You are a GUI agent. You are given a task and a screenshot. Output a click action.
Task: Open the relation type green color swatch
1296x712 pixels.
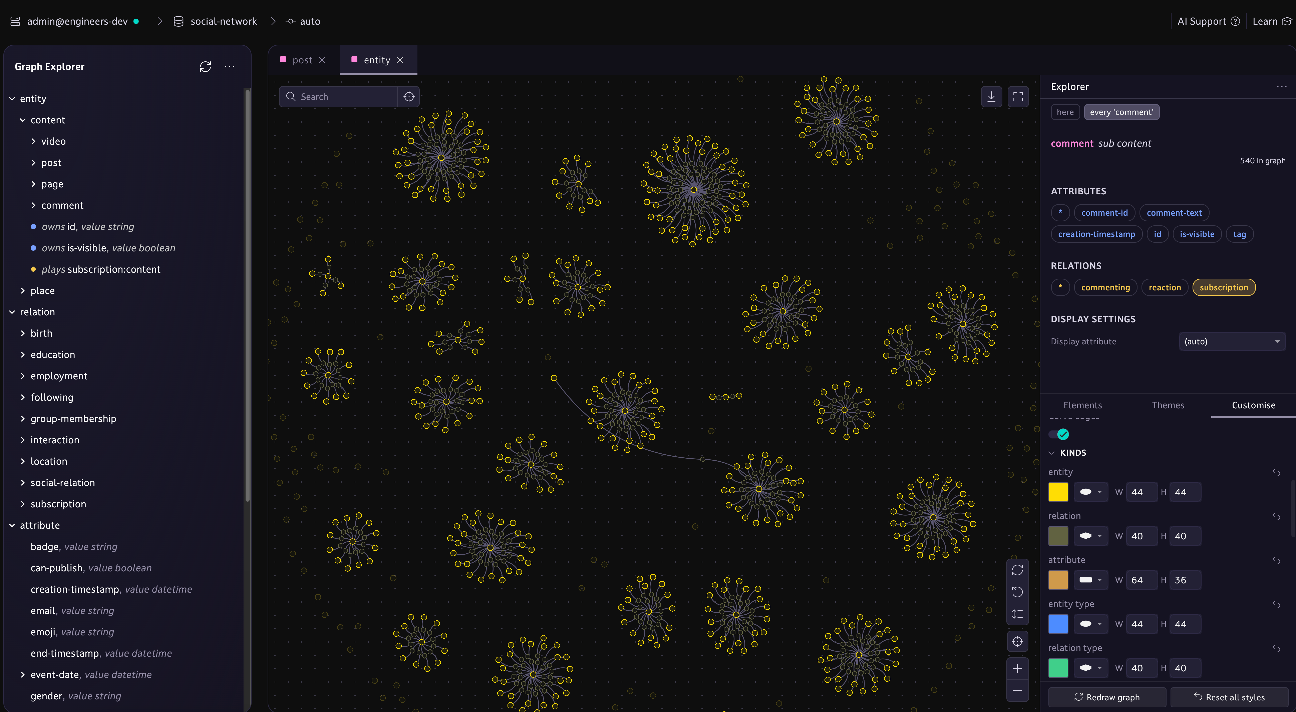coord(1058,668)
